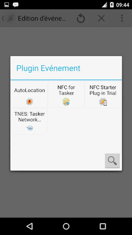The height and width of the screenshot is (235, 132).
Task: Tap the Android back navigation button
Action: pyautogui.click(x=29, y=226)
